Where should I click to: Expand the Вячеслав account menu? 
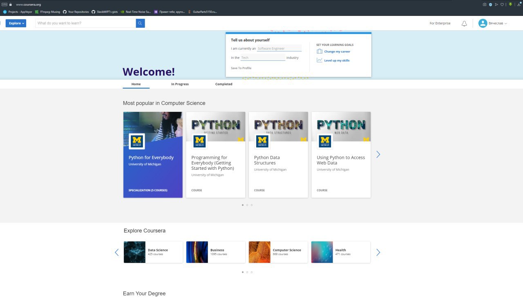point(498,23)
